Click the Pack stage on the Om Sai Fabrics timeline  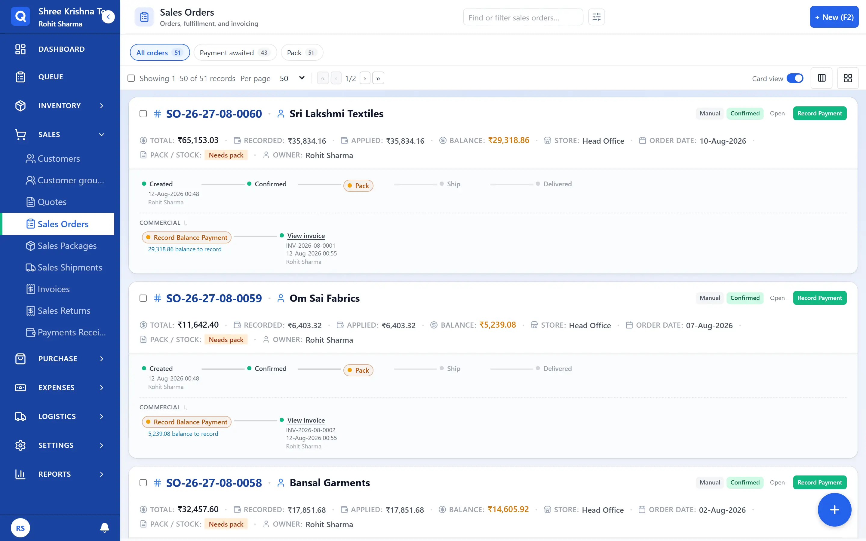(358, 370)
